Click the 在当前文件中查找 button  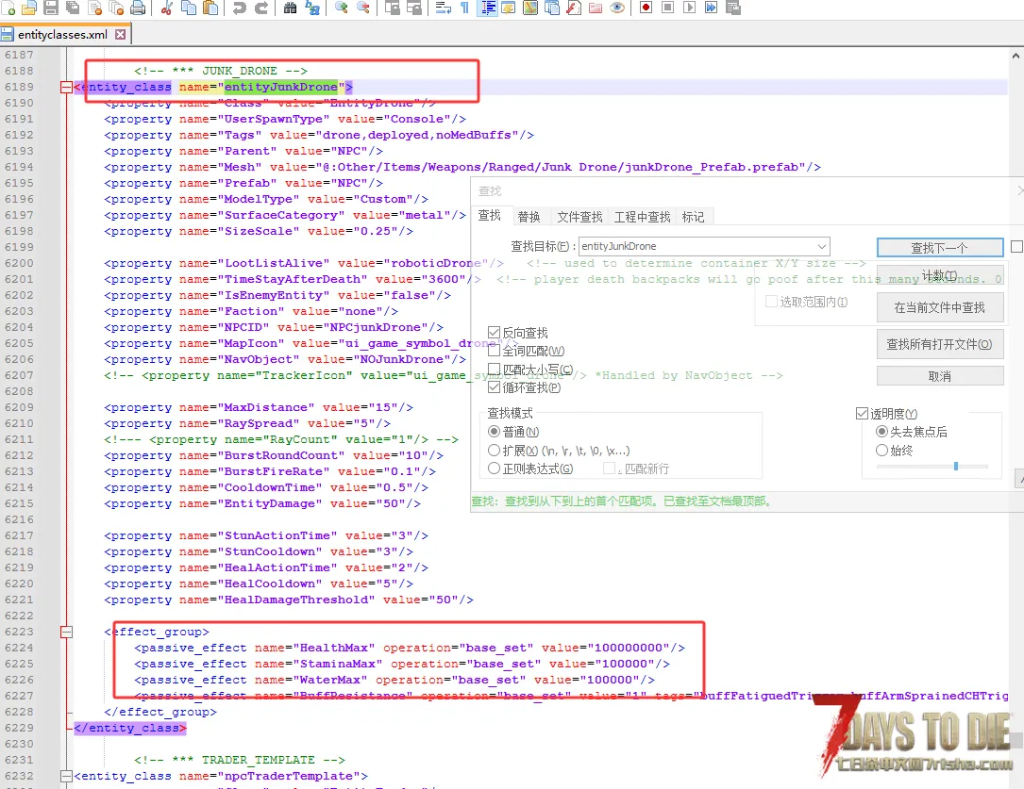(939, 307)
